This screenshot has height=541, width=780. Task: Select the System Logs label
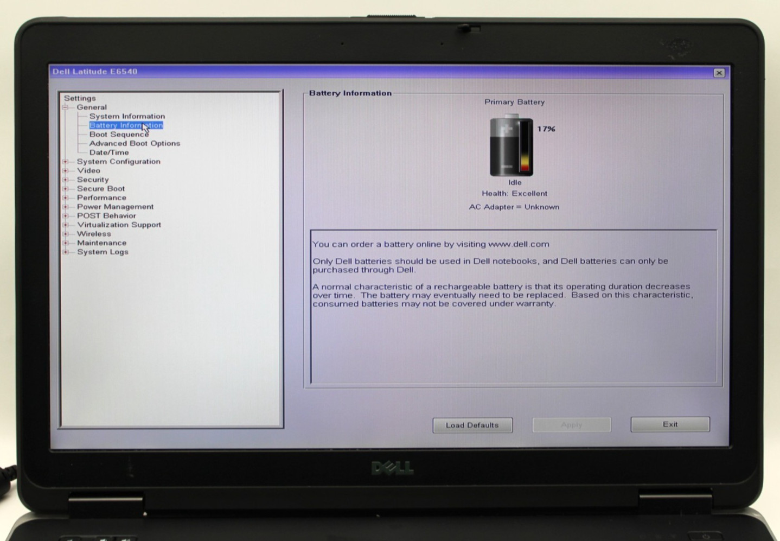pyautogui.click(x=103, y=252)
